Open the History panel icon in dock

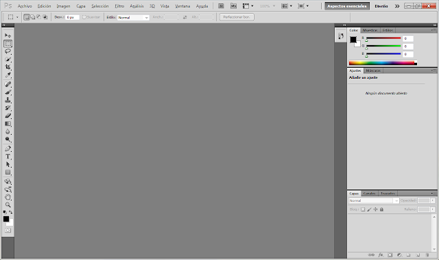pos(341,36)
